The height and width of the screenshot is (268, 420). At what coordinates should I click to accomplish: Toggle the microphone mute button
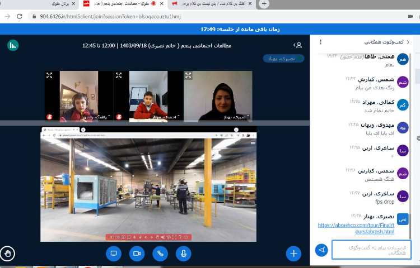point(184,253)
